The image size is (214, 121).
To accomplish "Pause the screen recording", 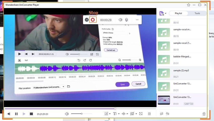I will point(87,20).
